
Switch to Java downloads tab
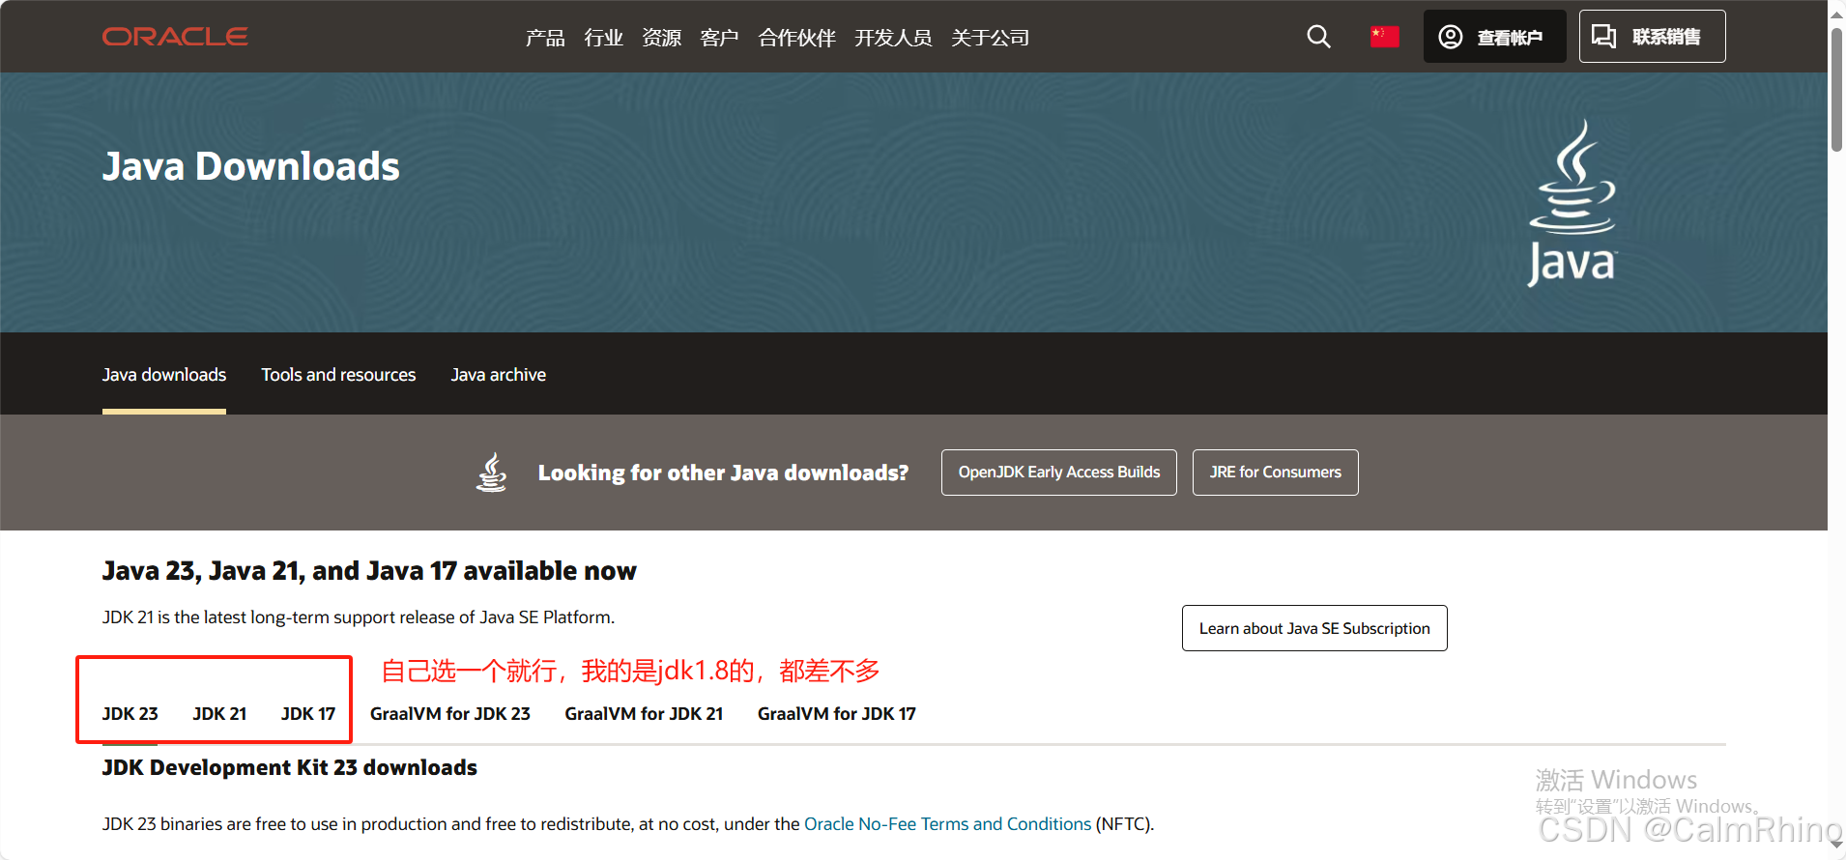pos(164,375)
